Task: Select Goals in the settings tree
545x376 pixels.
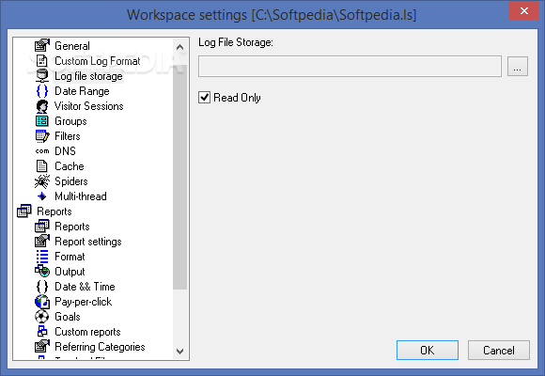Action: click(68, 317)
